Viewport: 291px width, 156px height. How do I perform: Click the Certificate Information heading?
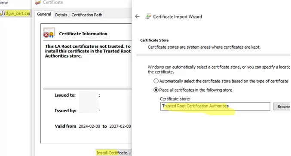pos(83,34)
